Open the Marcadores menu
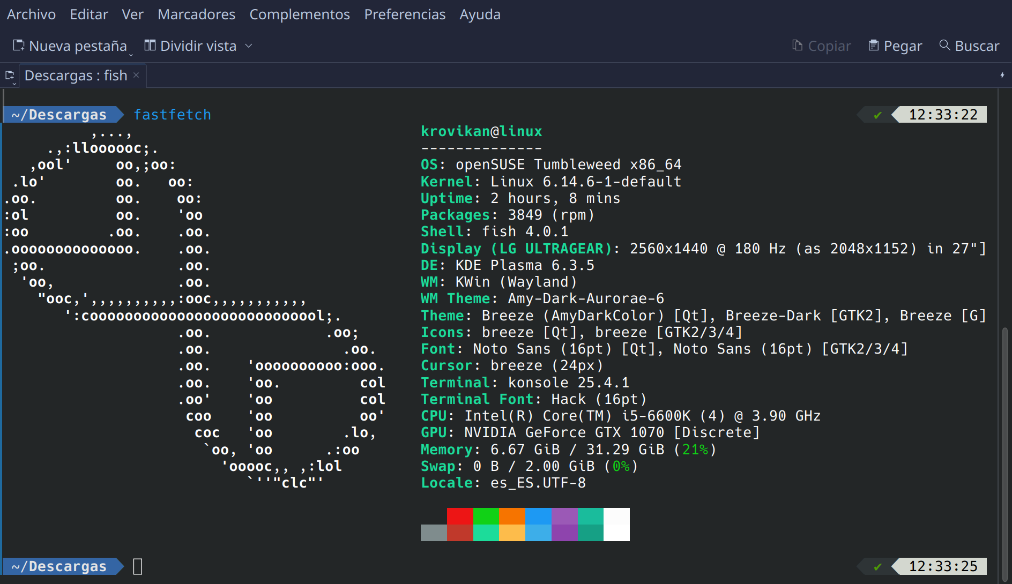 (x=196, y=14)
